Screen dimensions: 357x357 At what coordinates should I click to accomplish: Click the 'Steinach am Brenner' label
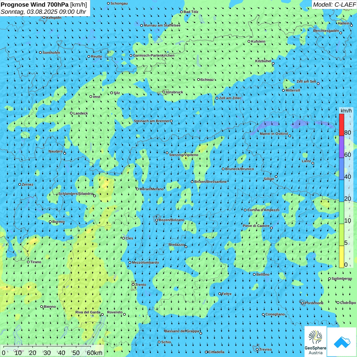pyautogui.click(x=152, y=121)
